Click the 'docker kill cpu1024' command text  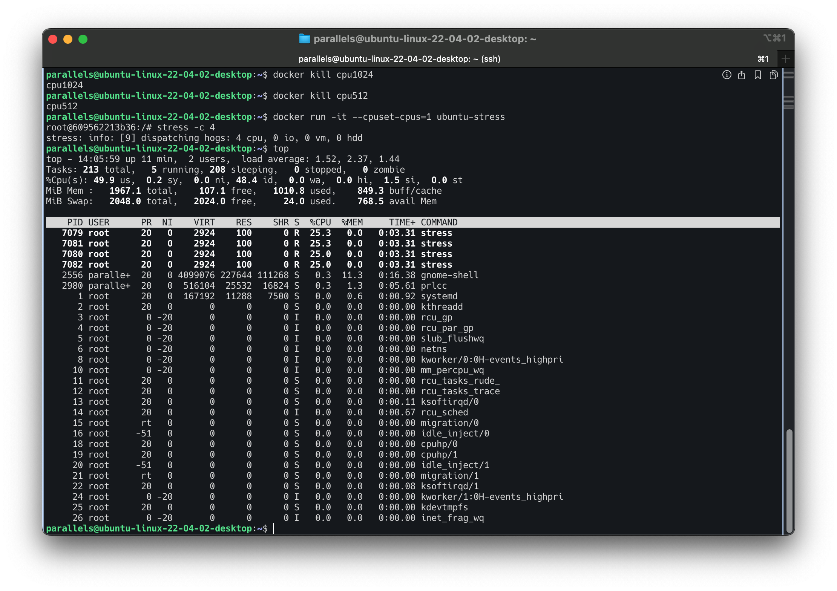(323, 75)
